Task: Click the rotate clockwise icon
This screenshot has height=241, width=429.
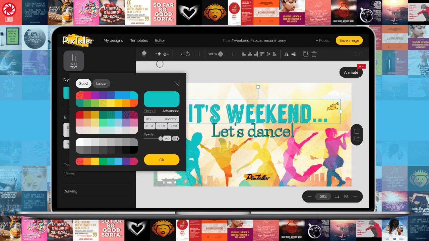Action: tap(188, 54)
